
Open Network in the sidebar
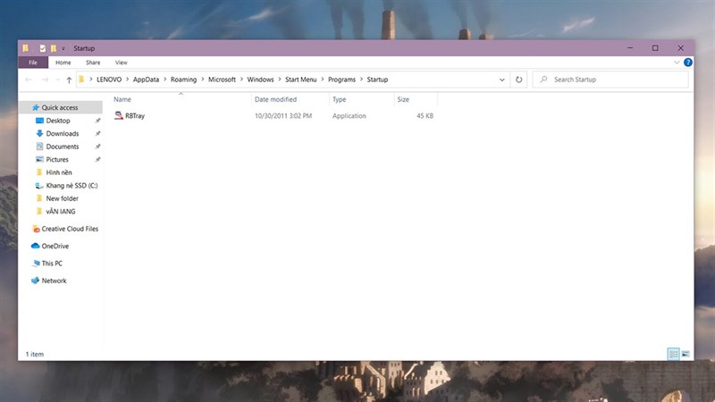[54, 281]
